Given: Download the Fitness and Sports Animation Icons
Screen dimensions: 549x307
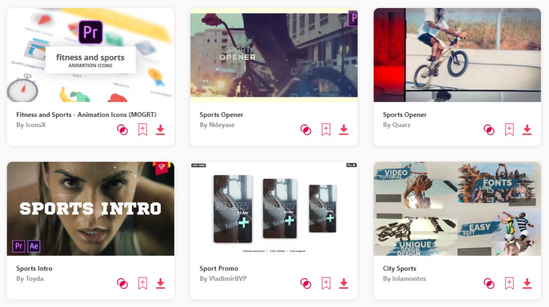Looking at the screenshot, I should click(x=161, y=130).
